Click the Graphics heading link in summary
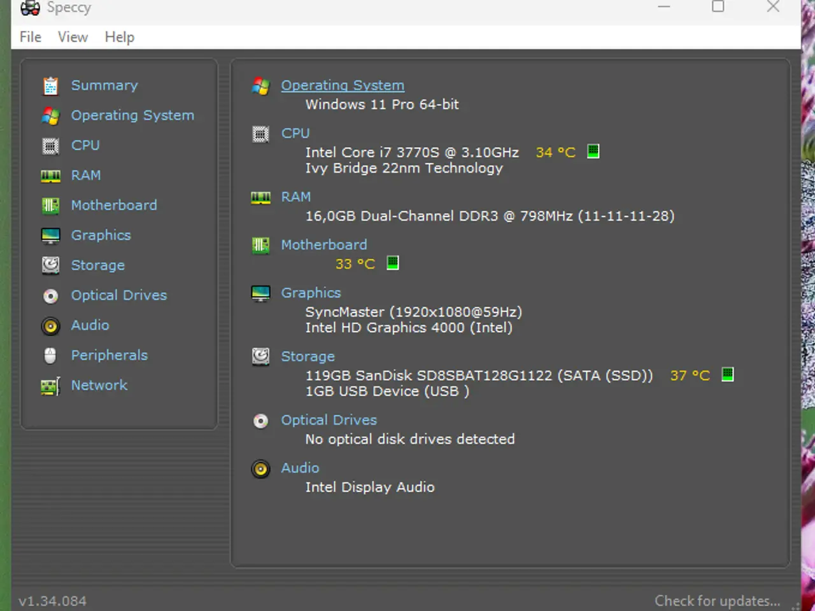Screen dimensions: 815x611 click(311, 293)
